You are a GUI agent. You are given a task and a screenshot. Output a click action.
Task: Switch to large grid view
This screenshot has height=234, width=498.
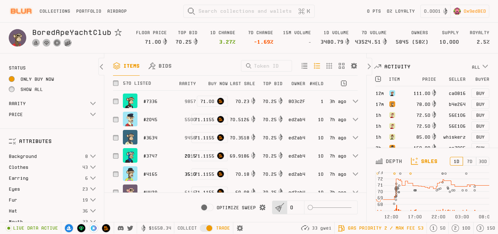coord(341,66)
